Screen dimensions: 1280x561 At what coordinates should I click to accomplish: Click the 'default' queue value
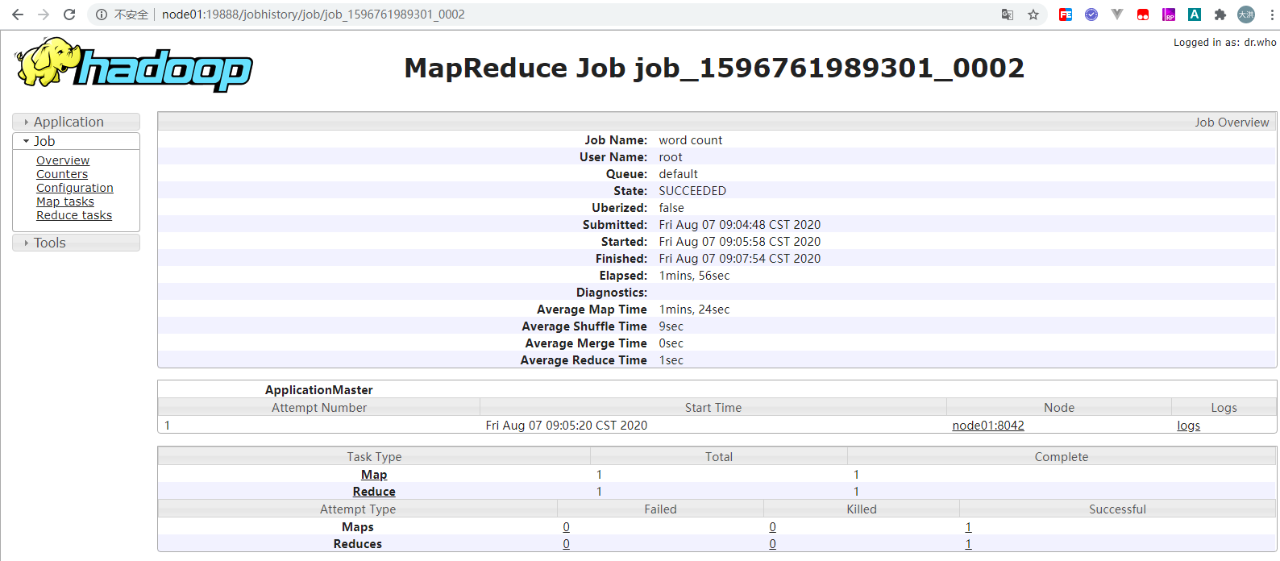point(679,174)
